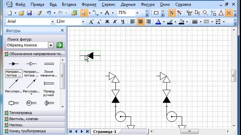Click the shape search green arrow button

[x=59, y=45]
